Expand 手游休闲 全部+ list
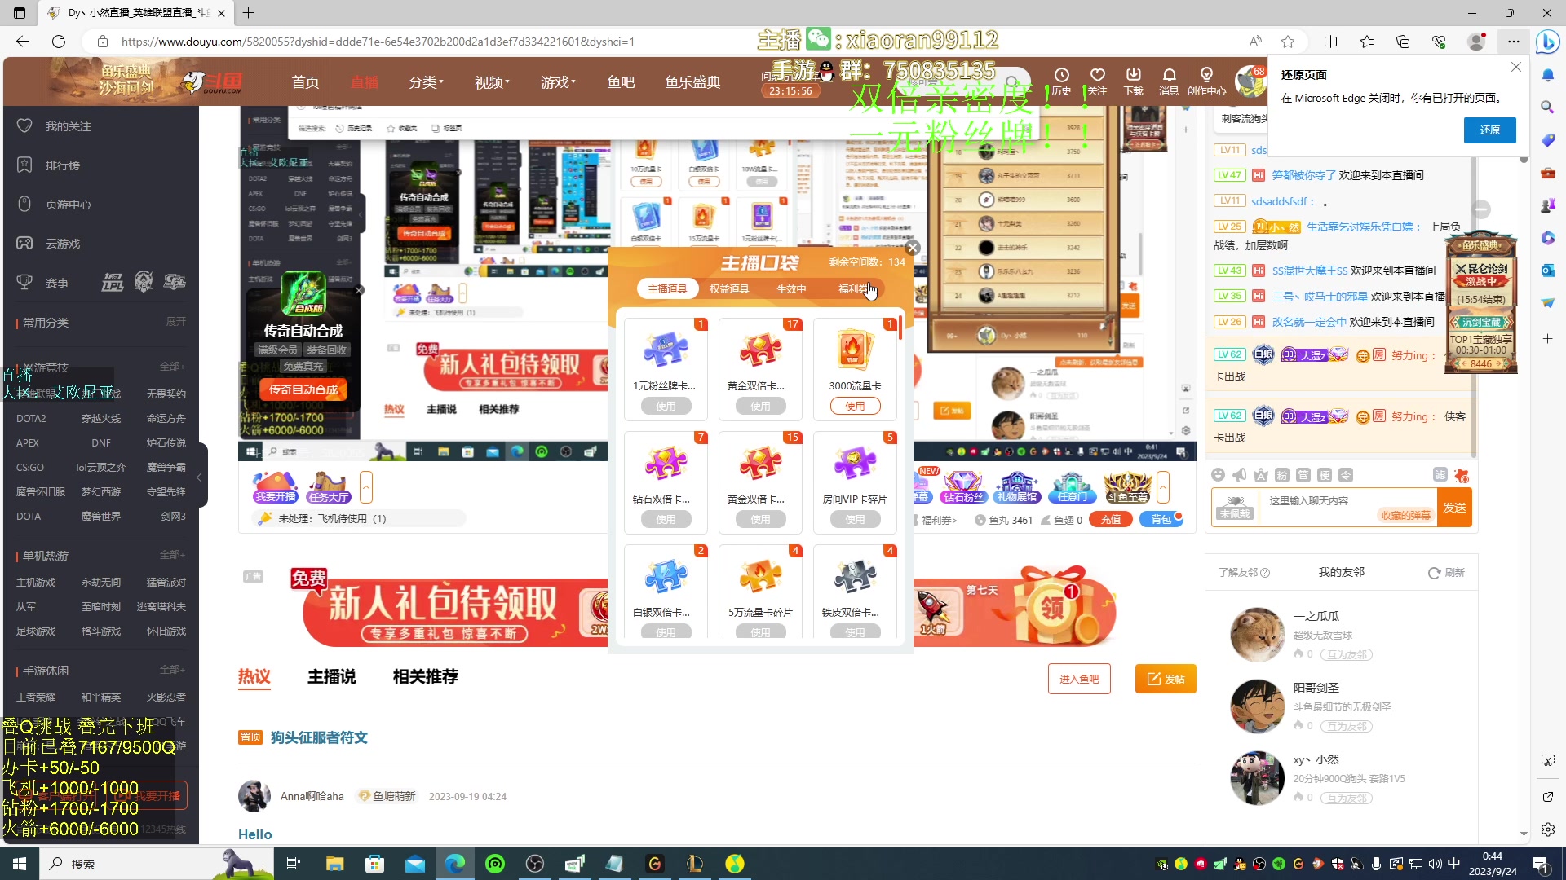This screenshot has width=1566, height=880. coord(172,670)
